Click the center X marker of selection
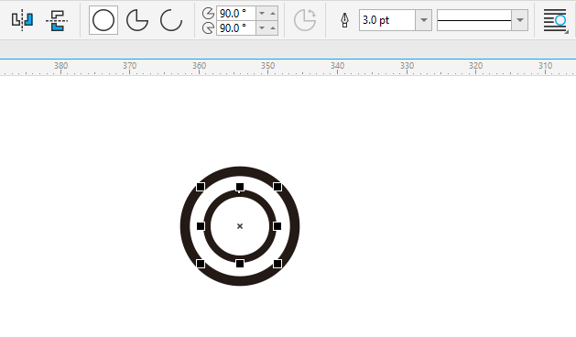Image resolution: width=576 pixels, height=337 pixels. (240, 226)
